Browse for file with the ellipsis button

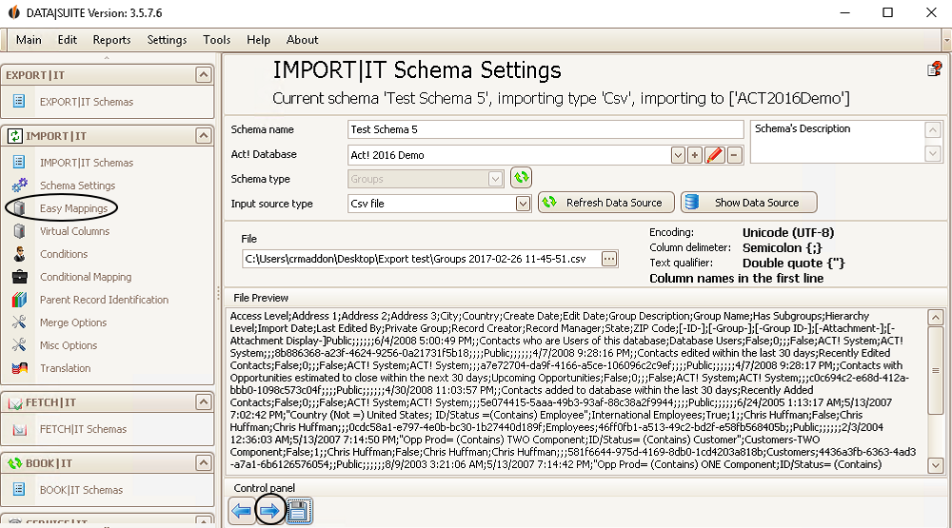tap(609, 259)
